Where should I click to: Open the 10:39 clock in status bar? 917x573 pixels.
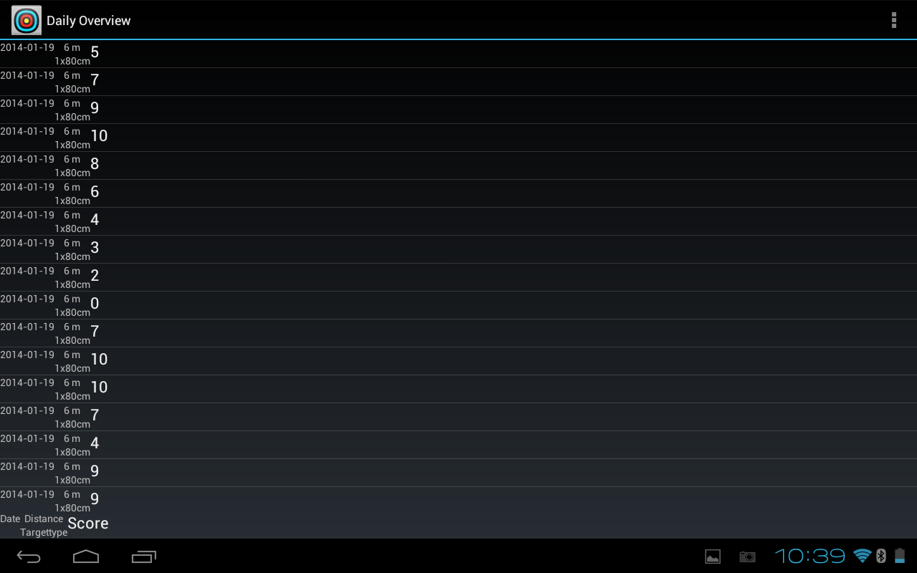tap(810, 556)
